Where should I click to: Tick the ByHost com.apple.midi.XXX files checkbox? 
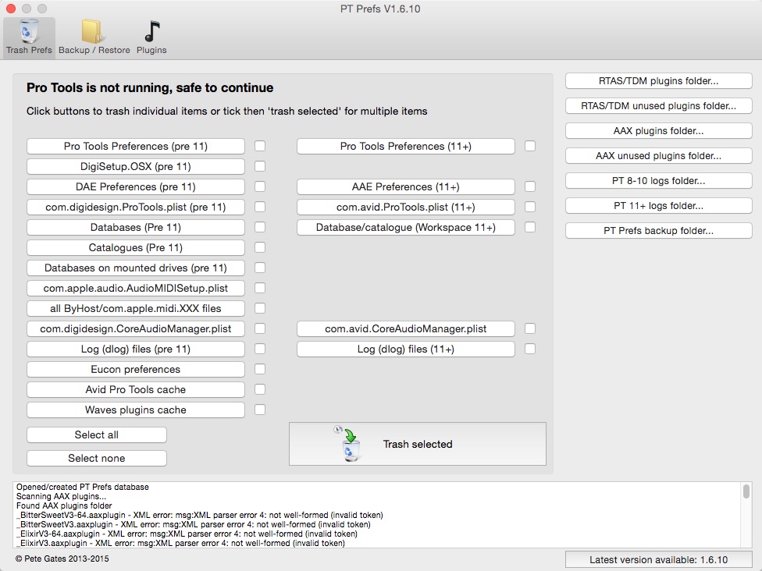[260, 308]
